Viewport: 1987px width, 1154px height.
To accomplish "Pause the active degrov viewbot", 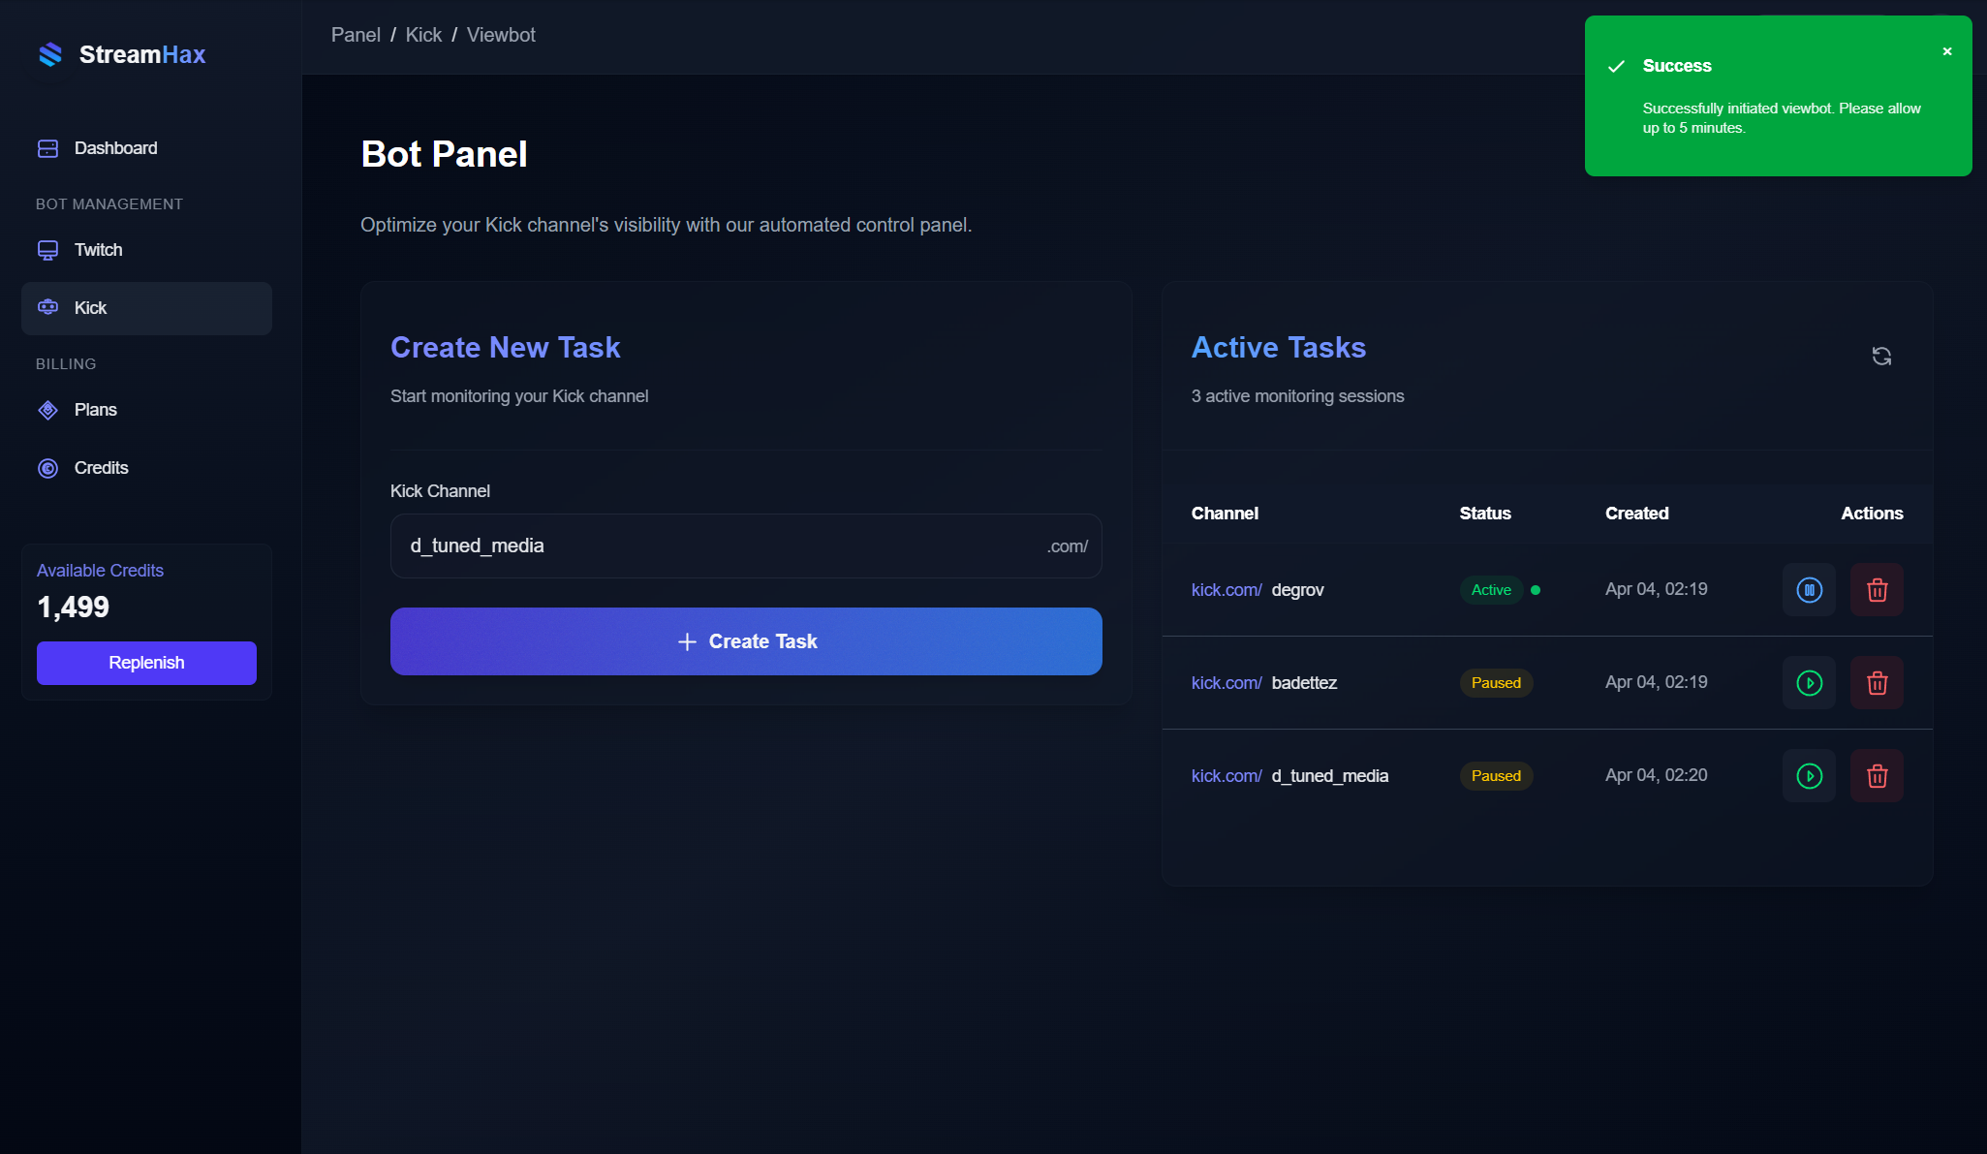I will [x=1809, y=589].
